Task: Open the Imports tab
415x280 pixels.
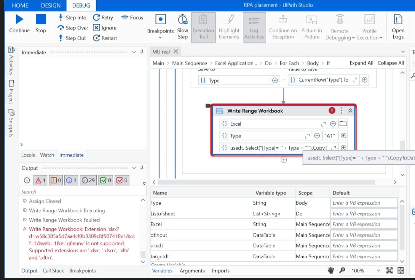Action: (221, 271)
